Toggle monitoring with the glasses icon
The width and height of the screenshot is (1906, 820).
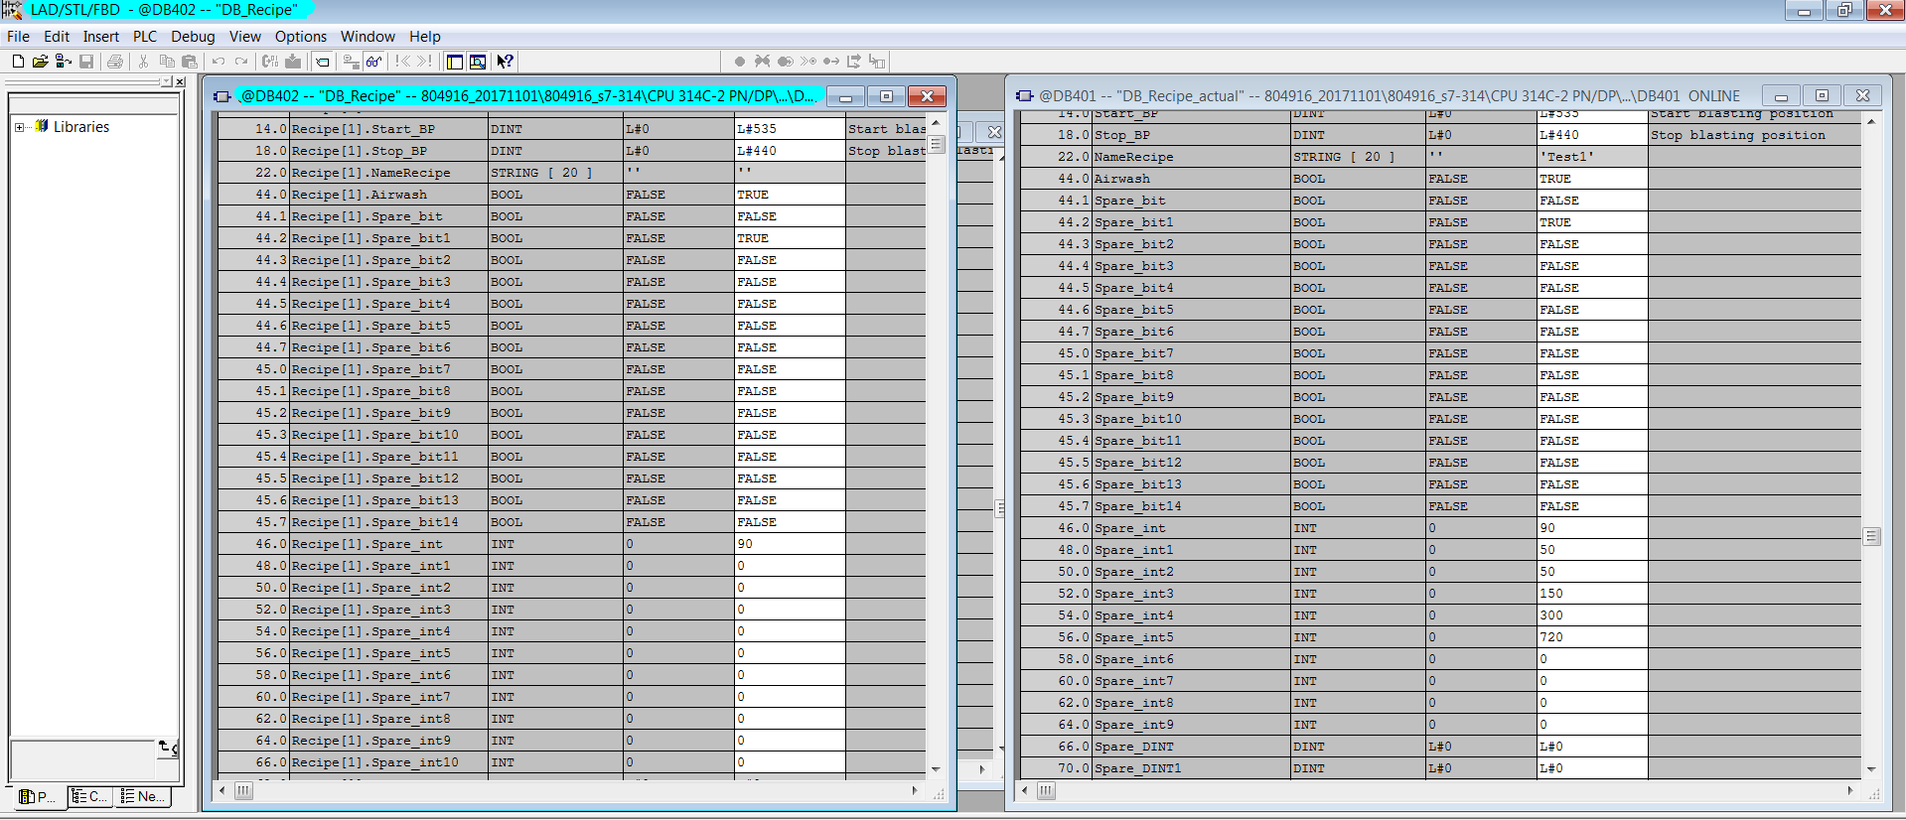(x=374, y=62)
